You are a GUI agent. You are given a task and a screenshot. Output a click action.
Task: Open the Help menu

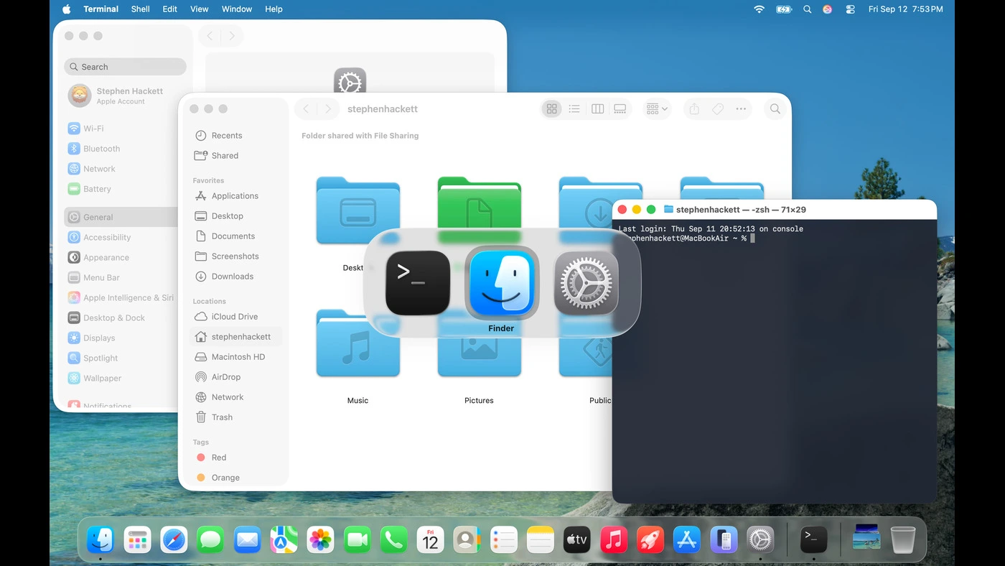coord(274,9)
